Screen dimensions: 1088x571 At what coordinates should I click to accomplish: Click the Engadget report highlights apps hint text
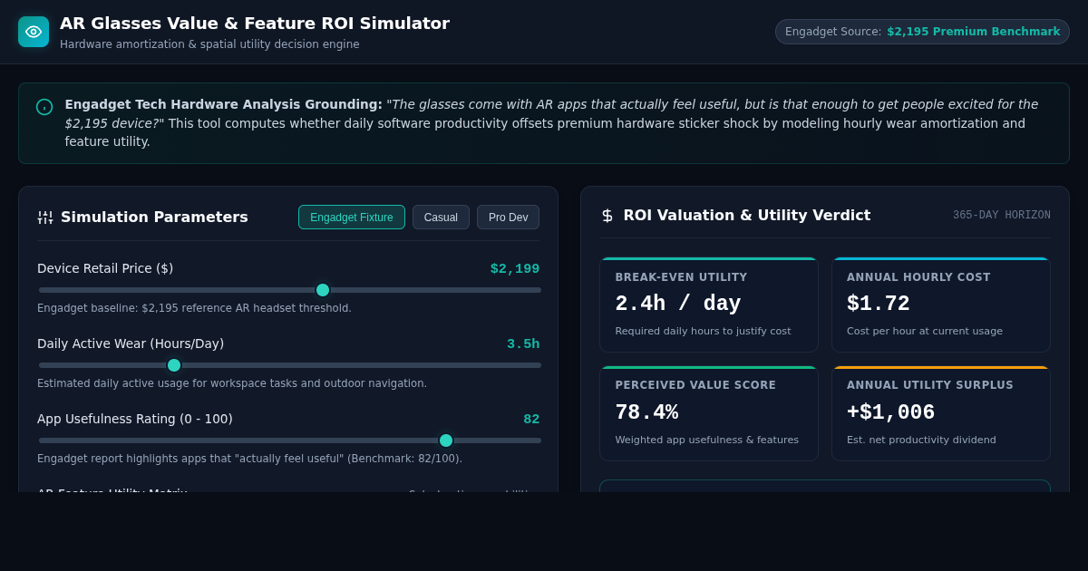point(250,459)
